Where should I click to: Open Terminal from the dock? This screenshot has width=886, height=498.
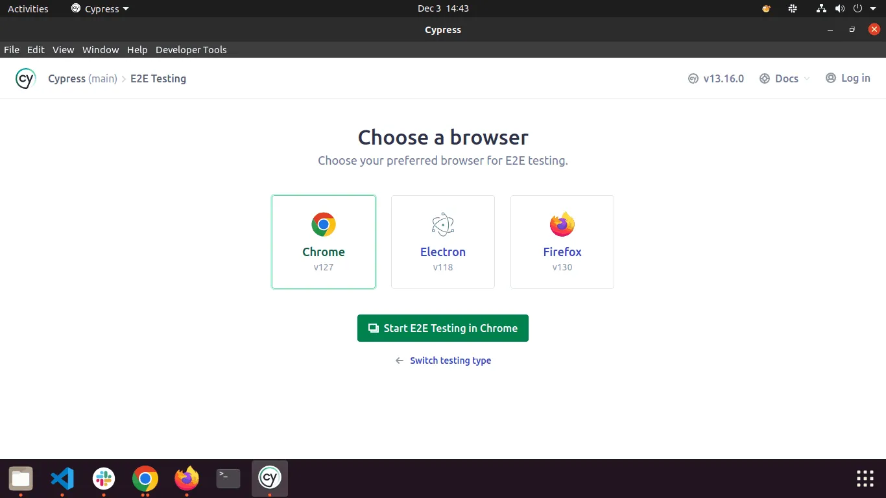228,479
